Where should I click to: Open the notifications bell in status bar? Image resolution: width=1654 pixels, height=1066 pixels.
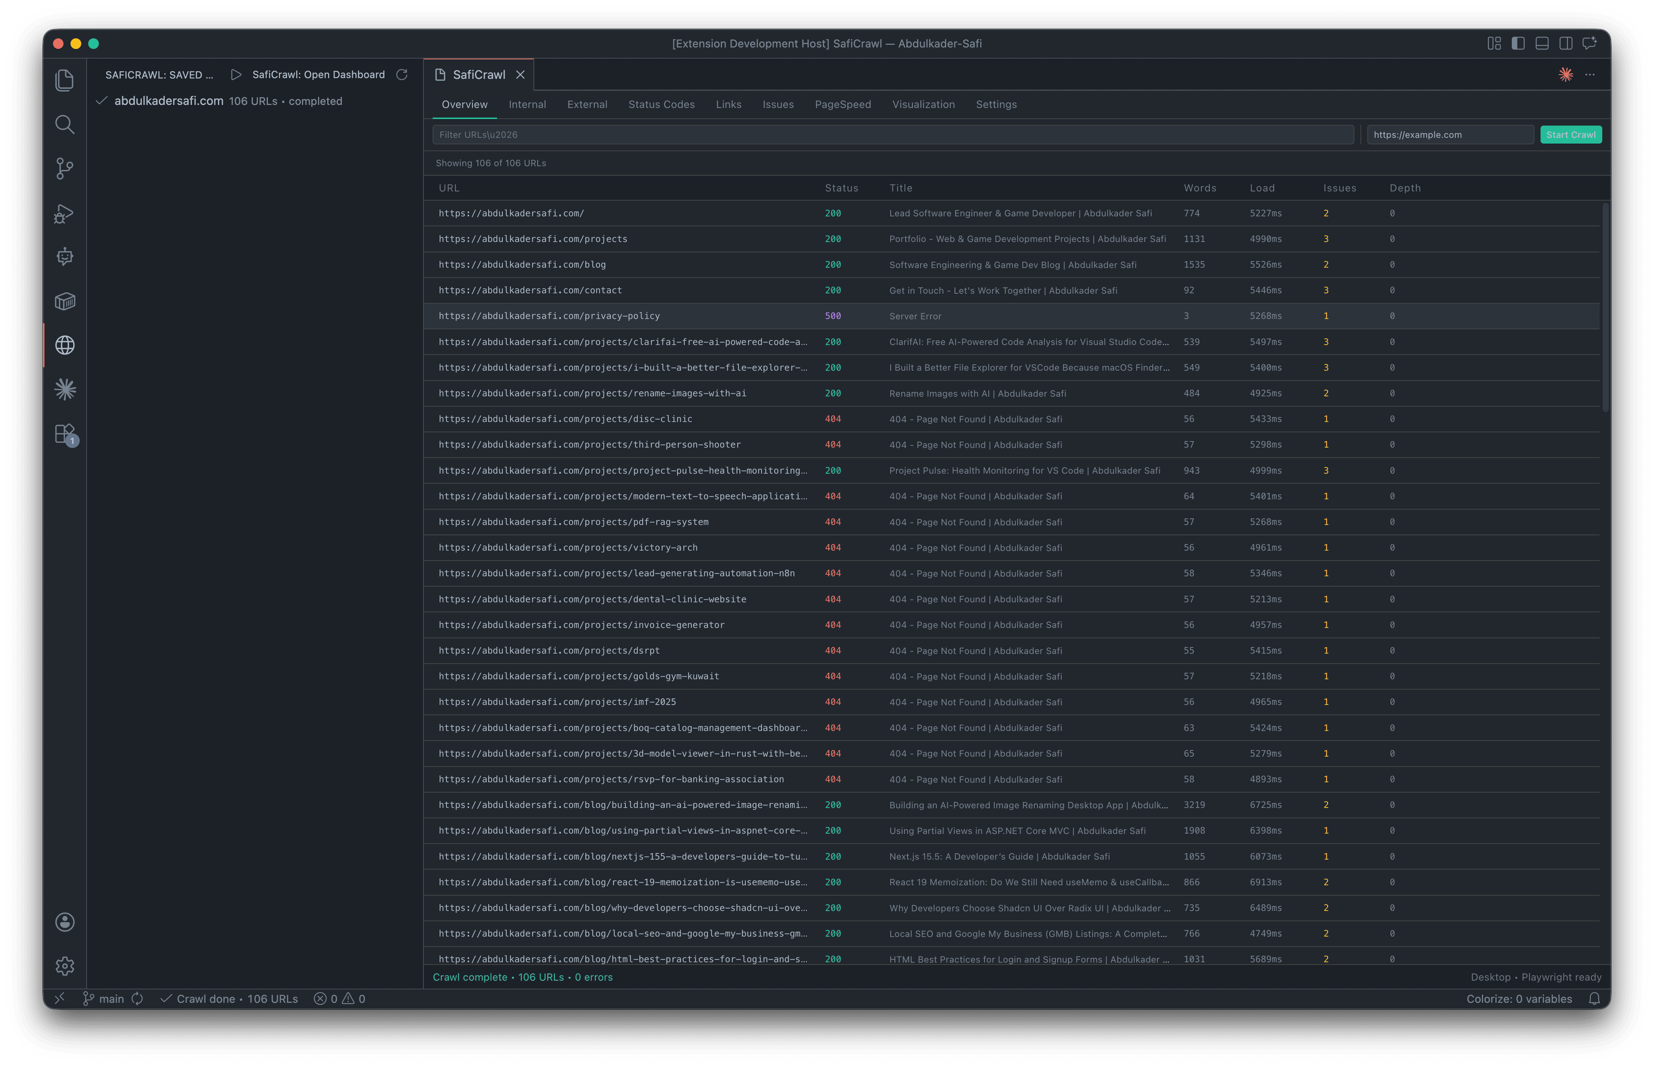pyautogui.click(x=1595, y=999)
